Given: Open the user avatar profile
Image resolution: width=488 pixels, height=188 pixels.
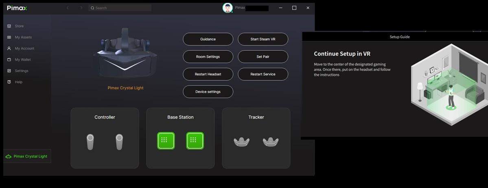Looking at the screenshot, I should pos(228,8).
